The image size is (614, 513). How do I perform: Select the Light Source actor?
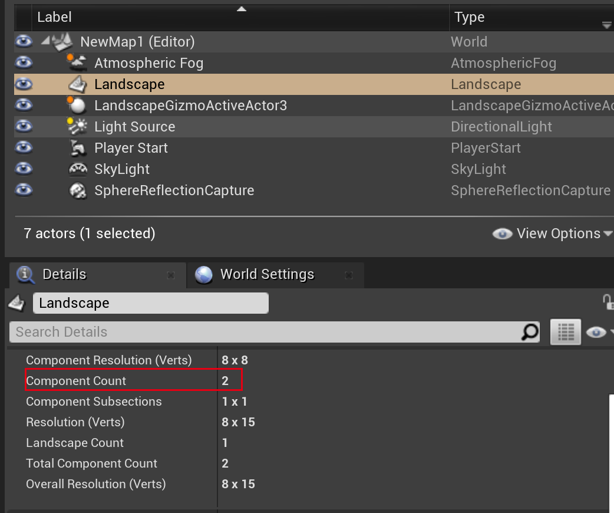coord(314,127)
